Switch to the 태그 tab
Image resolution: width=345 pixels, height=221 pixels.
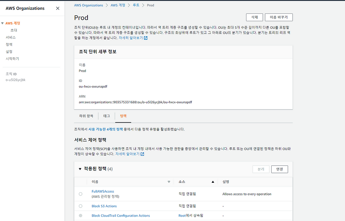tap(106, 116)
